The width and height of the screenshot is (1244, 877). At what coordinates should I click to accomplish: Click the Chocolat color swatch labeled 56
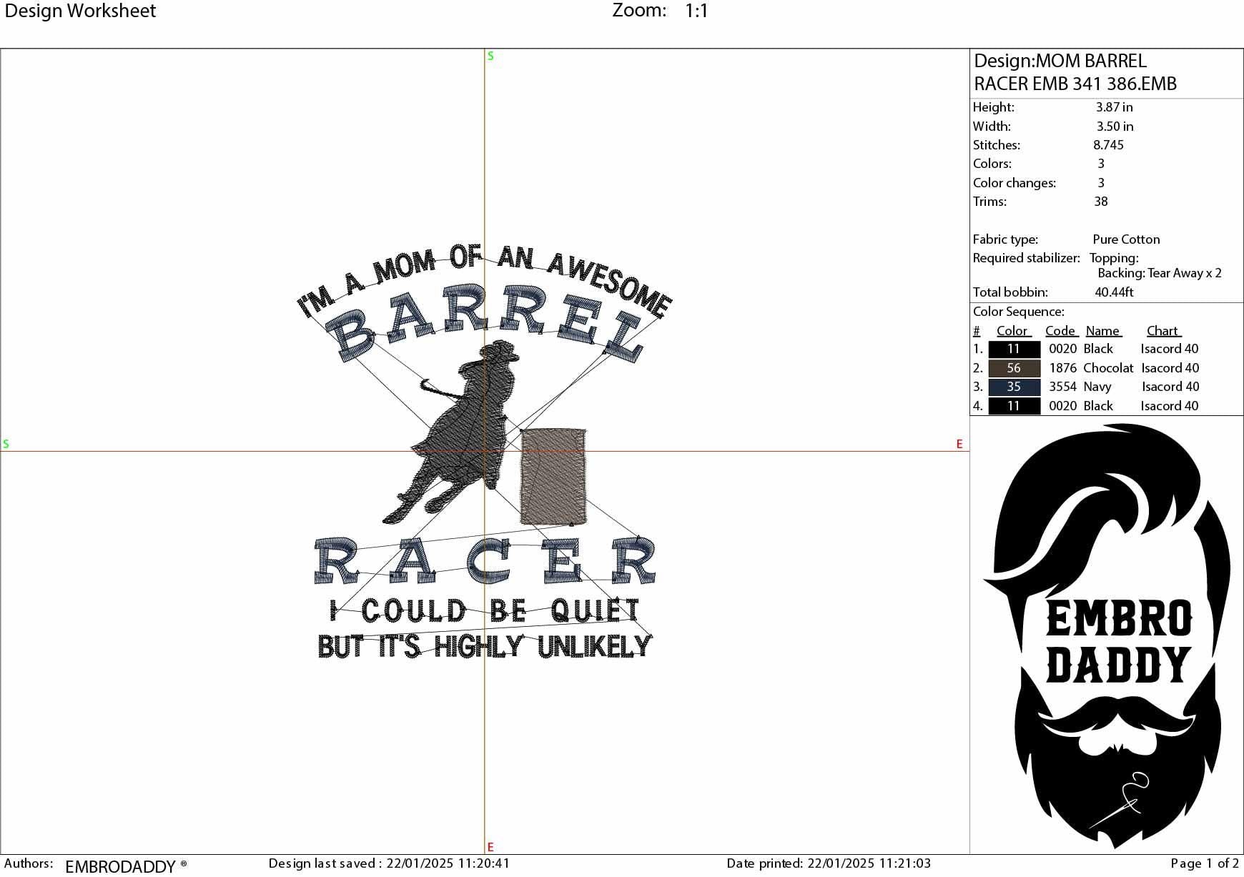1014,368
